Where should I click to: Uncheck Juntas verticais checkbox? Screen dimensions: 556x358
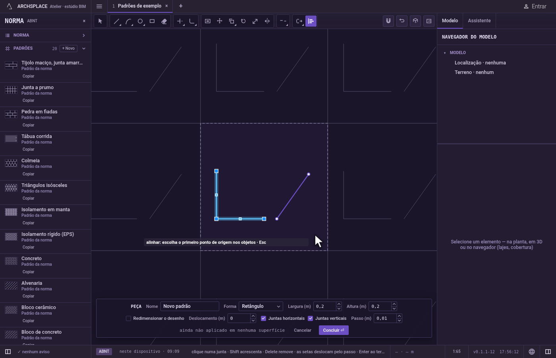click(310, 318)
